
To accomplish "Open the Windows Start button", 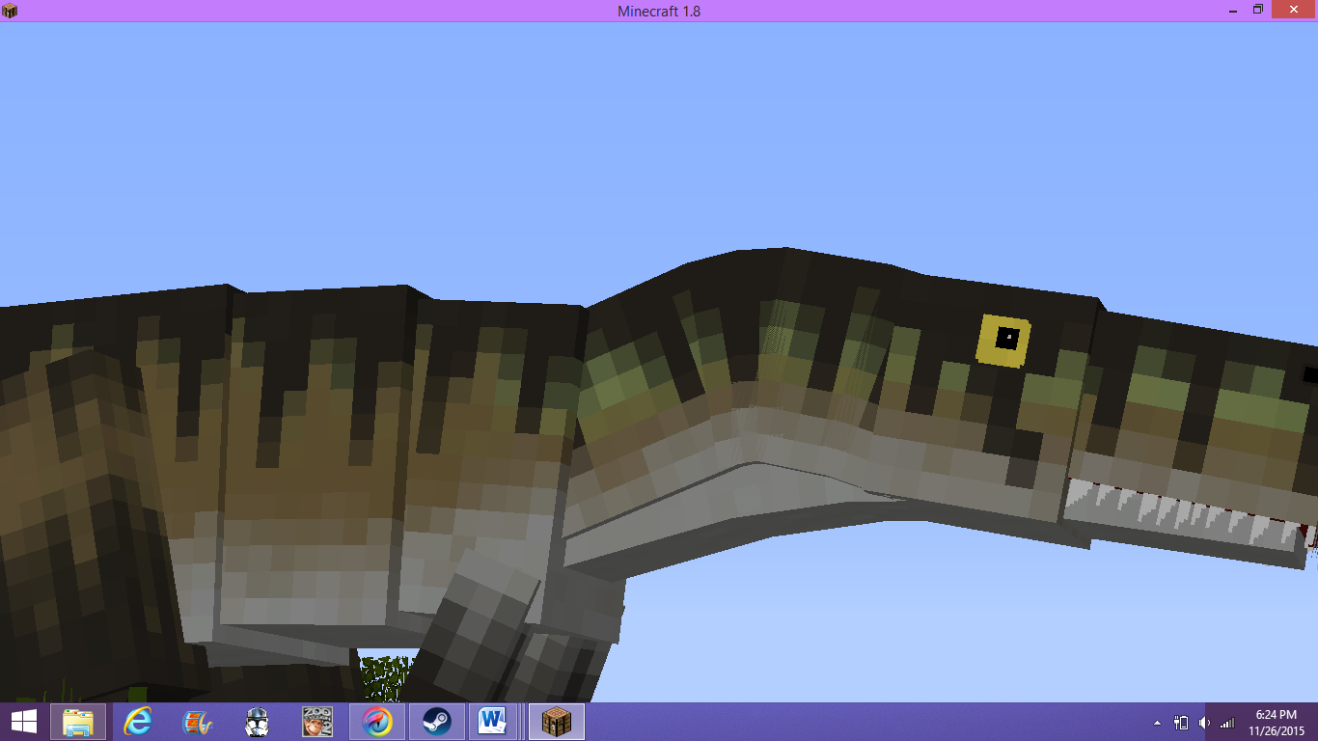I will (x=23, y=722).
